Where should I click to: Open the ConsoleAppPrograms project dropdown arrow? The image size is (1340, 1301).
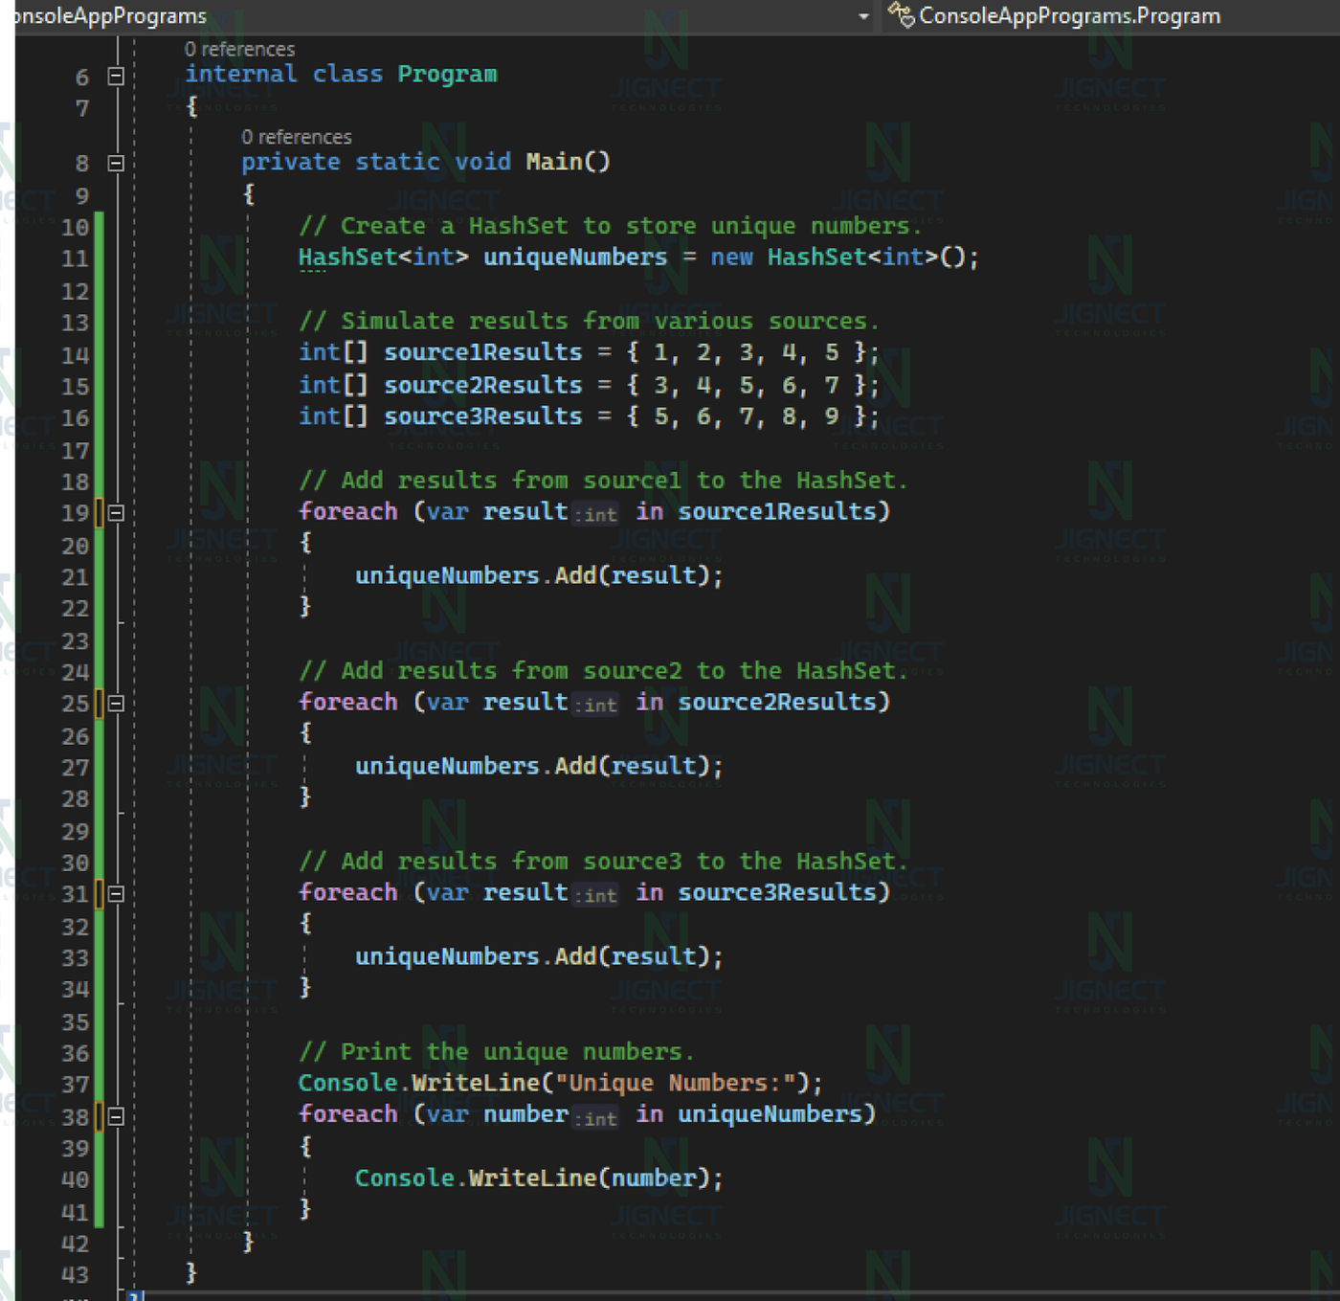point(863,16)
